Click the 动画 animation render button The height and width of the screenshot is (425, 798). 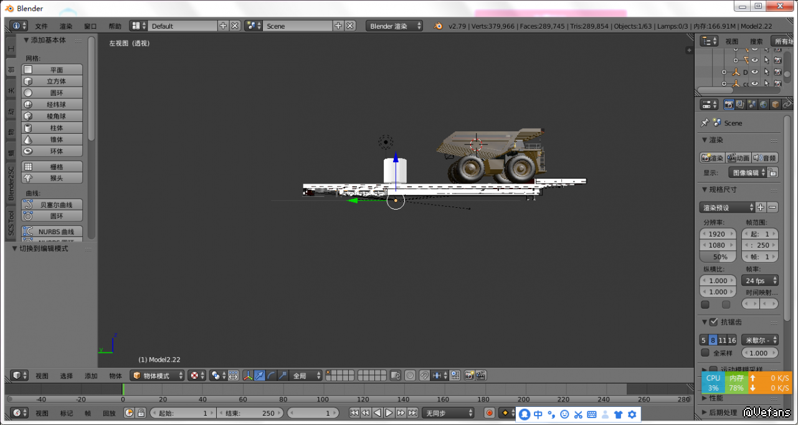(x=738, y=158)
